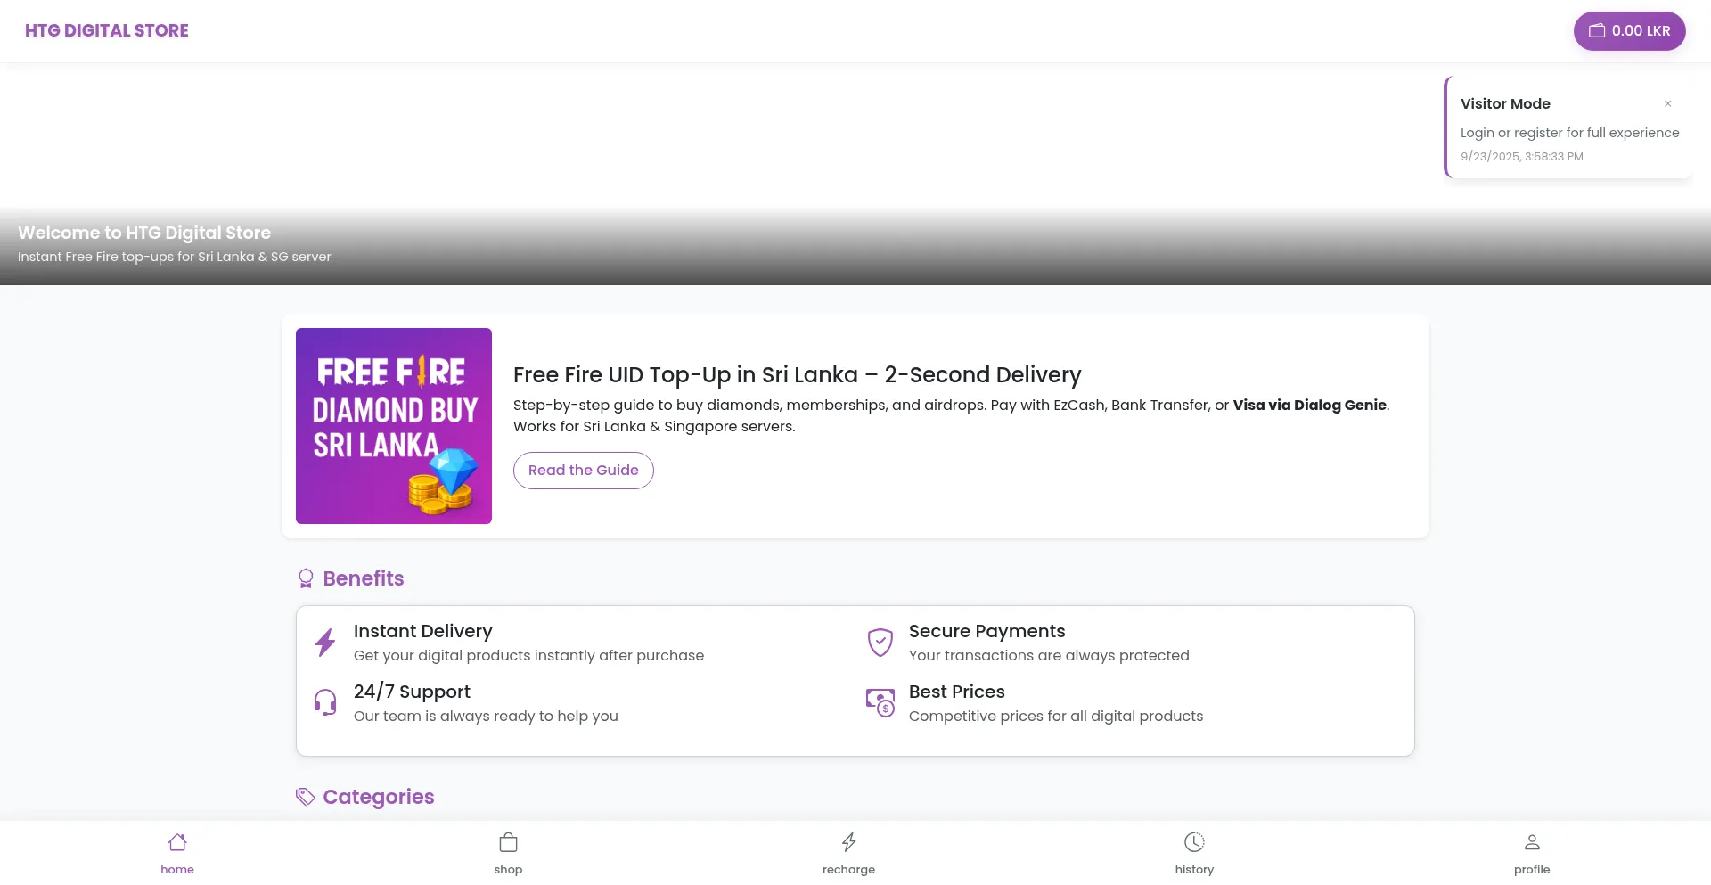The image size is (1711, 885).
Task: Open the history clock icon
Action: pos(1194,842)
